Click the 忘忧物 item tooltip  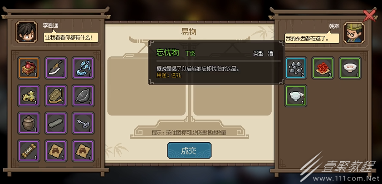216,63
